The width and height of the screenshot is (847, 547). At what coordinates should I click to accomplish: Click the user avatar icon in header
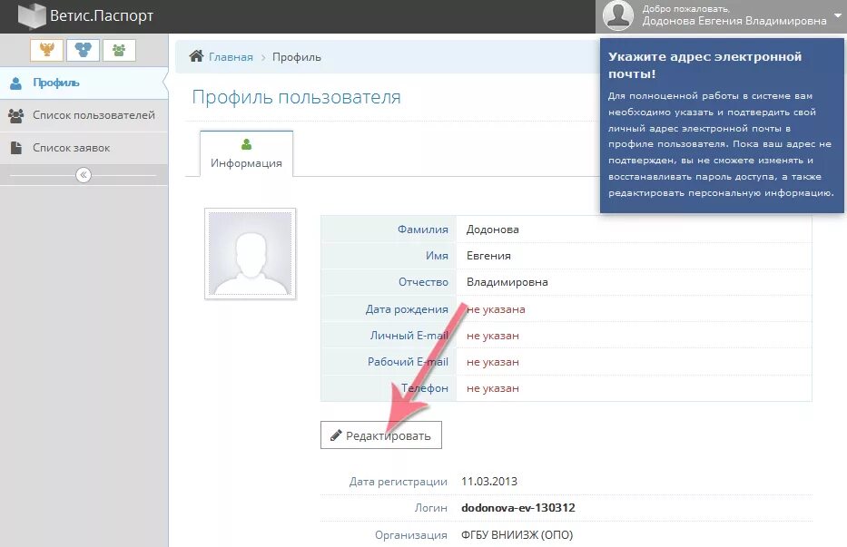[x=618, y=15]
